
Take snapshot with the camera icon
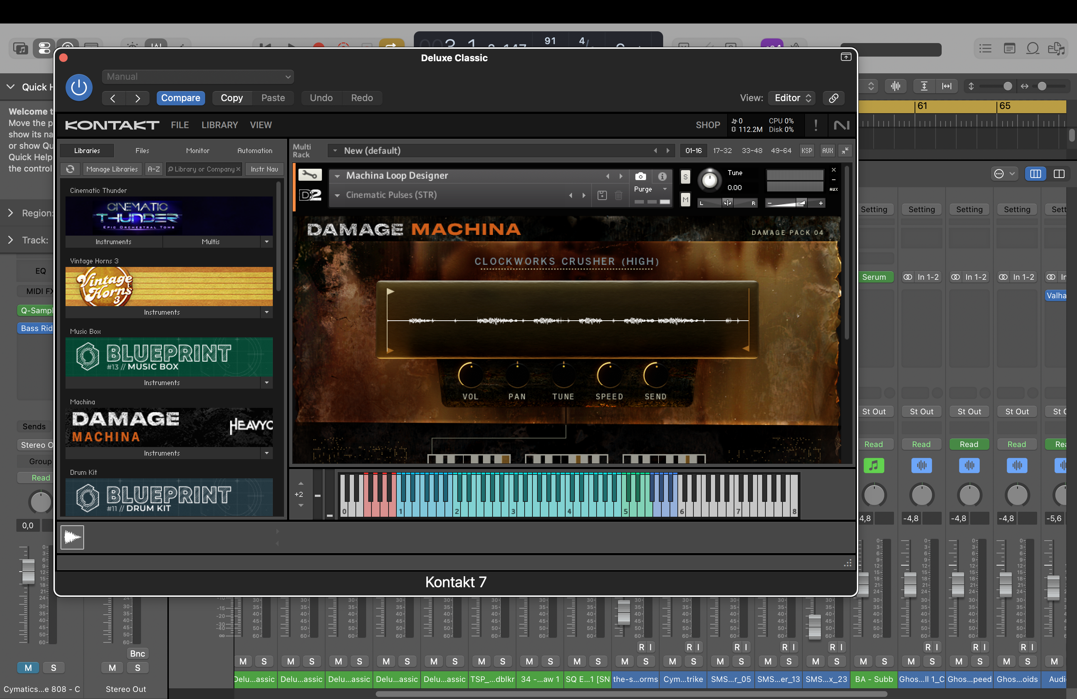[640, 176]
